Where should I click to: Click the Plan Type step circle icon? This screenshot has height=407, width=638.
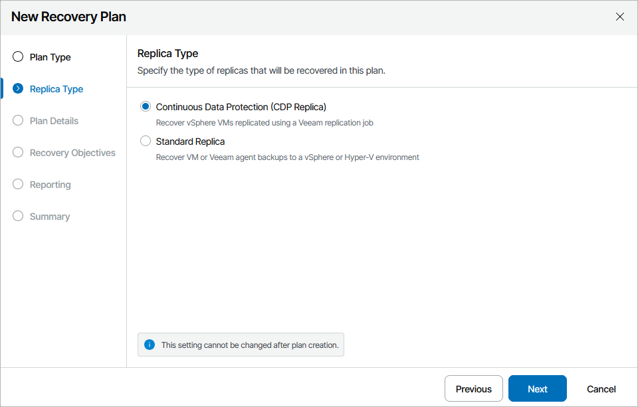coord(18,57)
